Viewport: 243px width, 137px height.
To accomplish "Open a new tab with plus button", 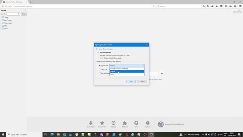I will click(31, 2).
